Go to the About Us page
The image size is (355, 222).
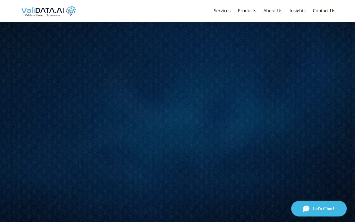[x=273, y=11]
